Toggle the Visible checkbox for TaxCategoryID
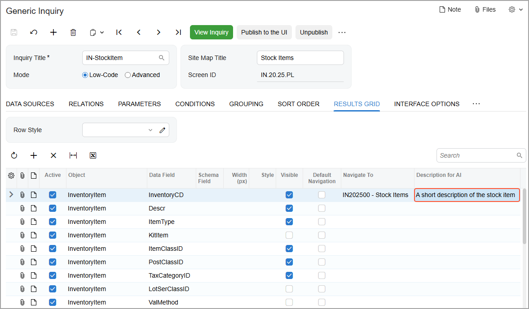The width and height of the screenshot is (529, 309). 289,276
